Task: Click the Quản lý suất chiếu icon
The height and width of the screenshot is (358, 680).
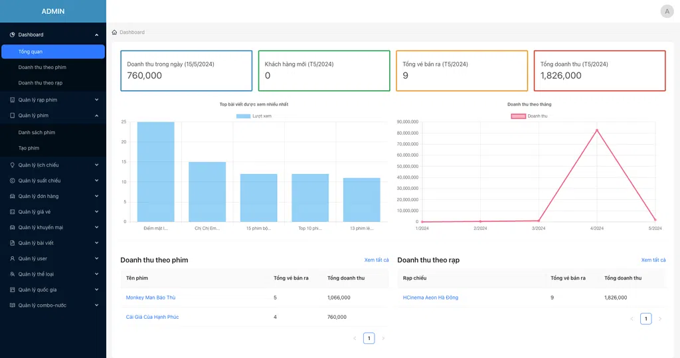Action: [x=12, y=181]
